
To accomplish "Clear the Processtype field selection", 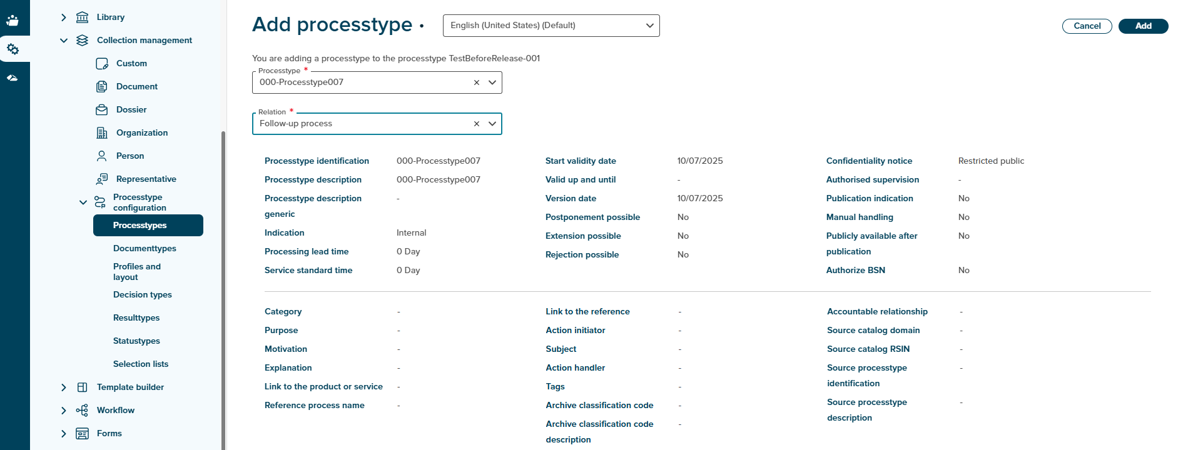I will tap(477, 82).
